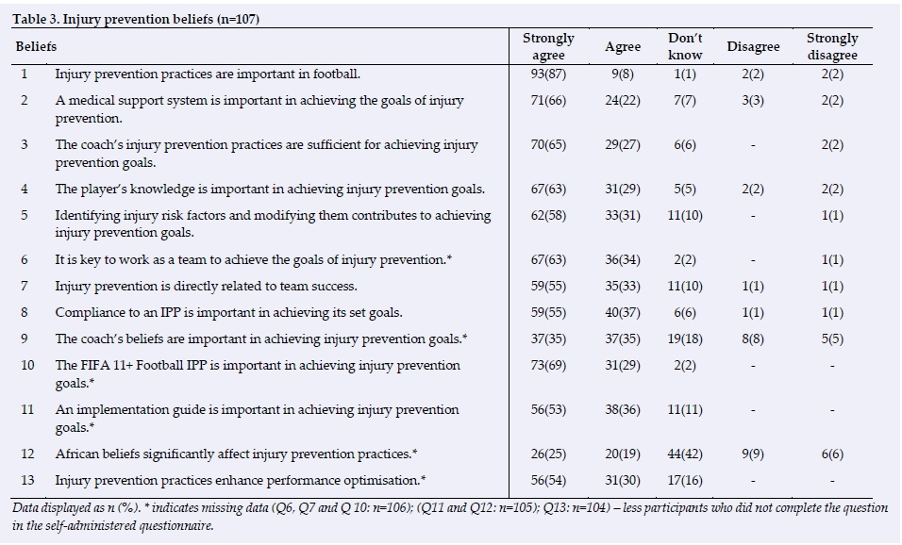Click the 8(8) Disagree cell for coach's beliefs
This screenshot has width=902, height=545.
(x=753, y=339)
